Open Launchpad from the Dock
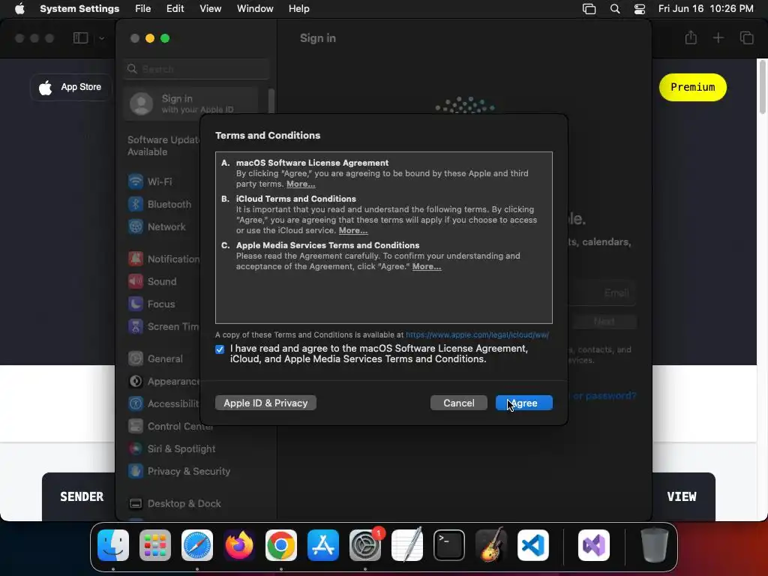The width and height of the screenshot is (768, 576). (155, 544)
